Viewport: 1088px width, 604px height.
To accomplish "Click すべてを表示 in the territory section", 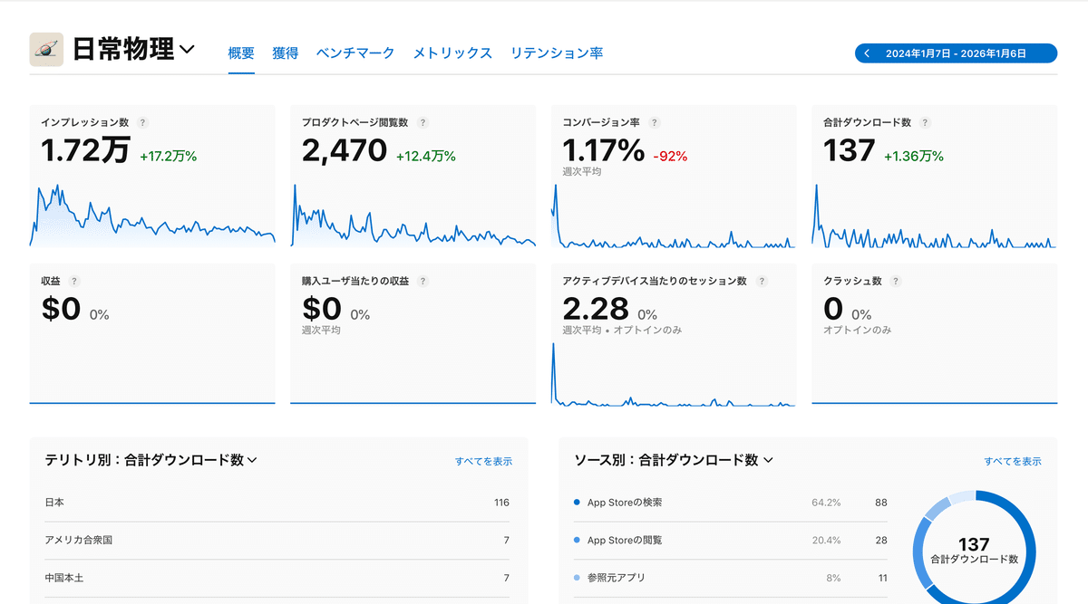I will pos(482,461).
